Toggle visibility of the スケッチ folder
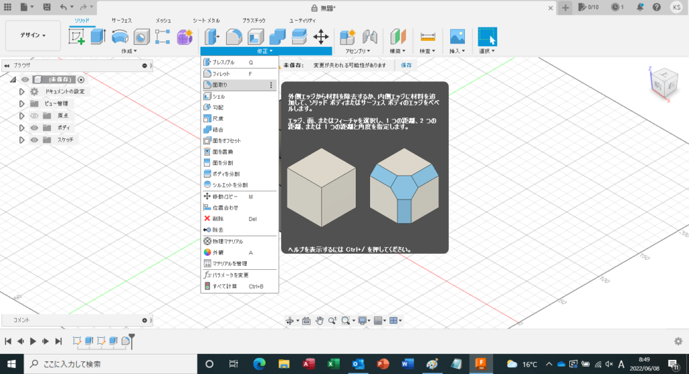The height and width of the screenshot is (374, 689). tap(34, 140)
